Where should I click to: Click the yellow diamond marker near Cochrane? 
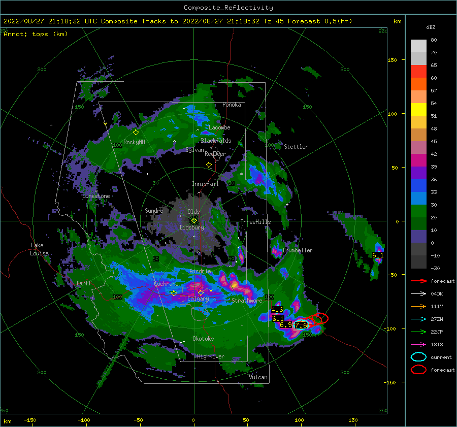(174, 293)
